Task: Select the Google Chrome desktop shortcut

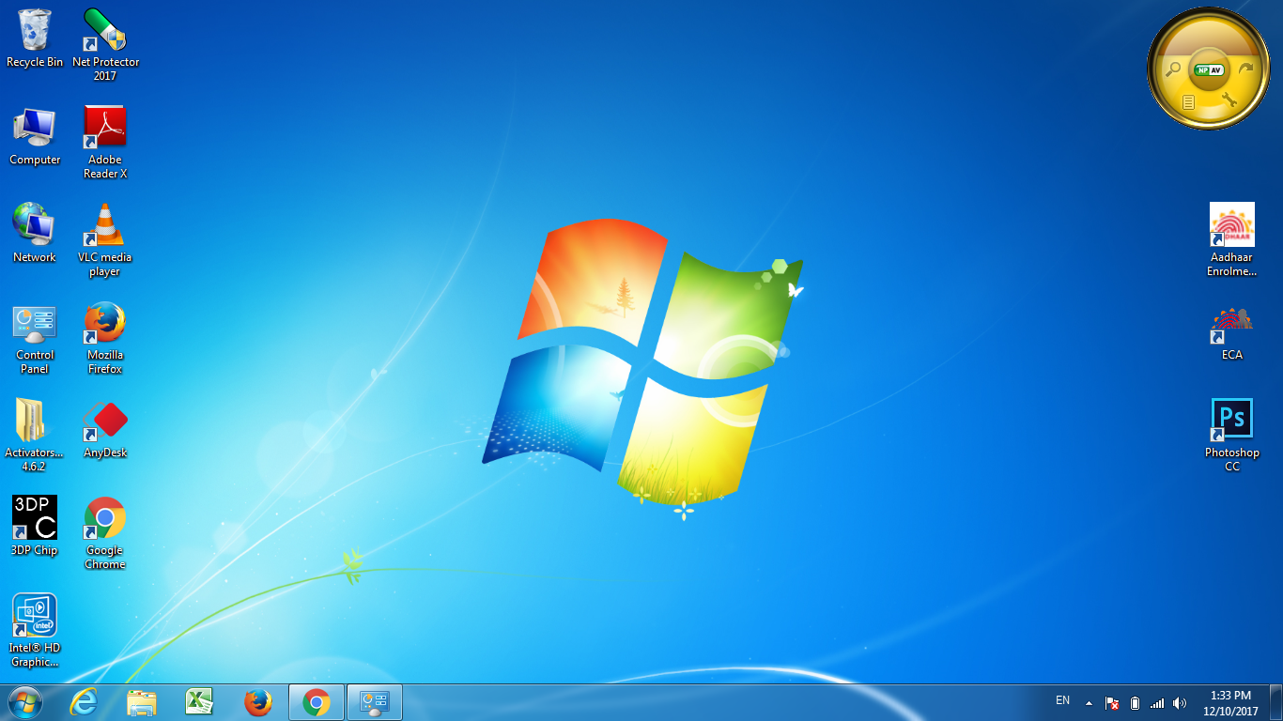Action: point(105,532)
